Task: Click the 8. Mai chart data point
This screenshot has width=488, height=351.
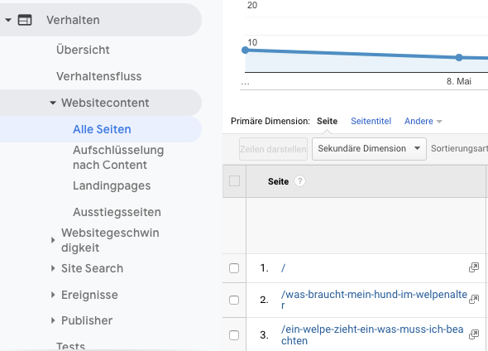Action: click(x=459, y=57)
